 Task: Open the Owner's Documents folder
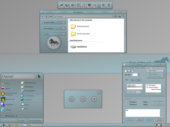point(80,34)
